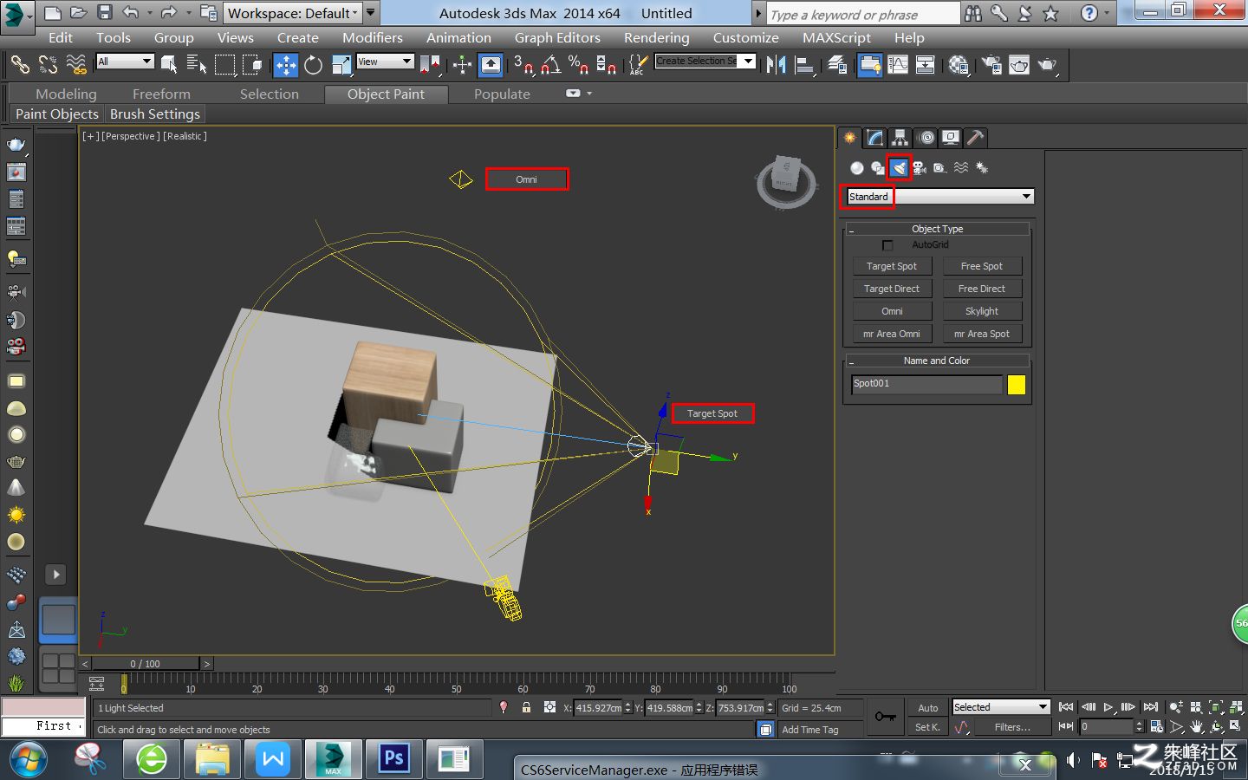Select the Cameras category icon
The width and height of the screenshot is (1248, 780).
click(x=920, y=168)
